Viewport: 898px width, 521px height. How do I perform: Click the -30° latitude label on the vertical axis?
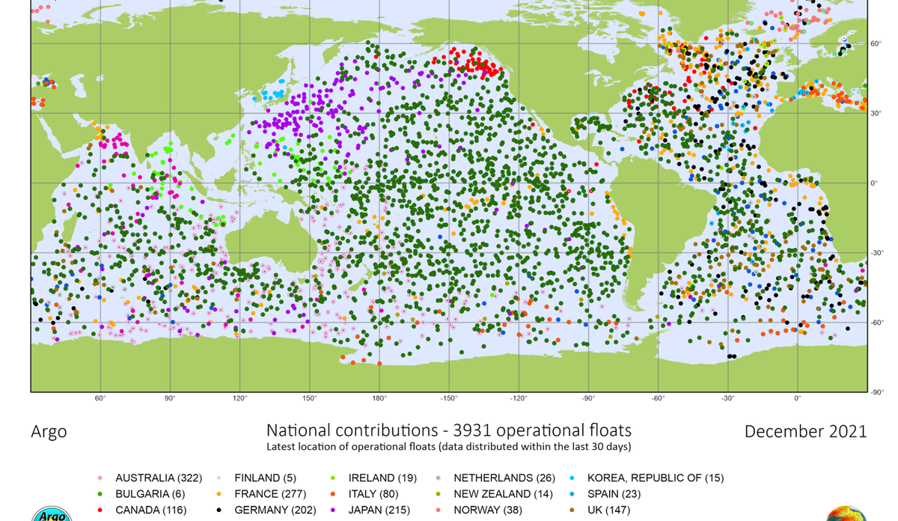878,253
